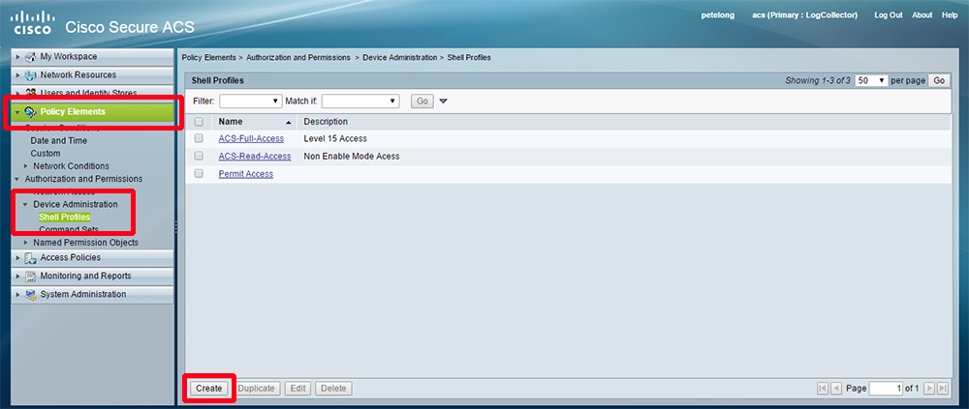The height and width of the screenshot is (409, 969).
Task: Click the Name column header
Action: pos(231,122)
